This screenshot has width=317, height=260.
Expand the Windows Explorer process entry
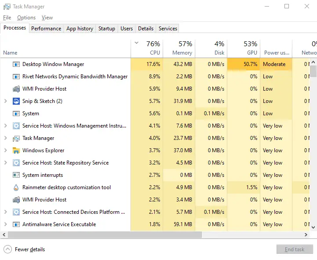point(6,150)
